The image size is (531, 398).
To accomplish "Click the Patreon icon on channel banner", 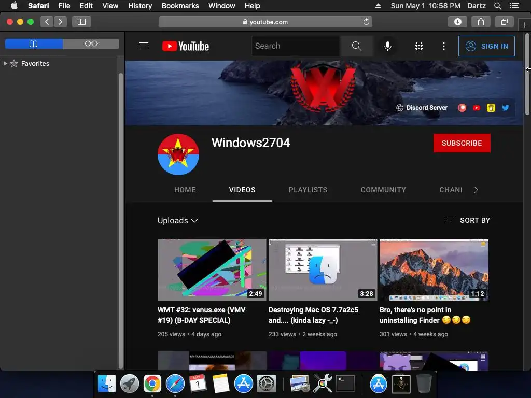I will tap(462, 108).
